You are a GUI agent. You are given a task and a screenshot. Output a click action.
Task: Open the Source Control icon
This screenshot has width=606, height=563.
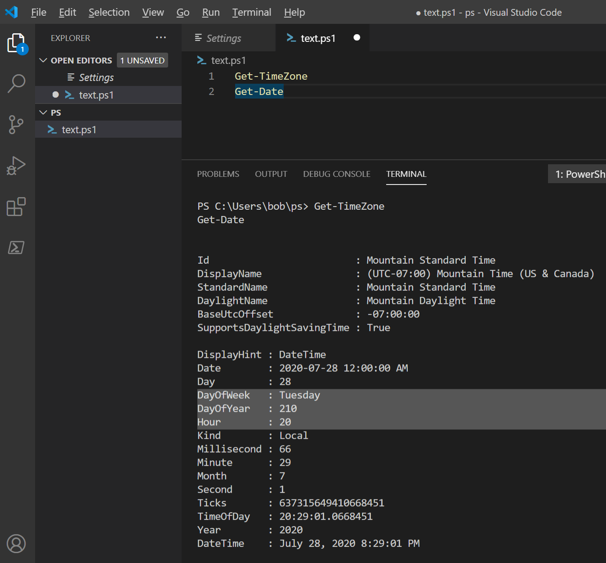[17, 125]
